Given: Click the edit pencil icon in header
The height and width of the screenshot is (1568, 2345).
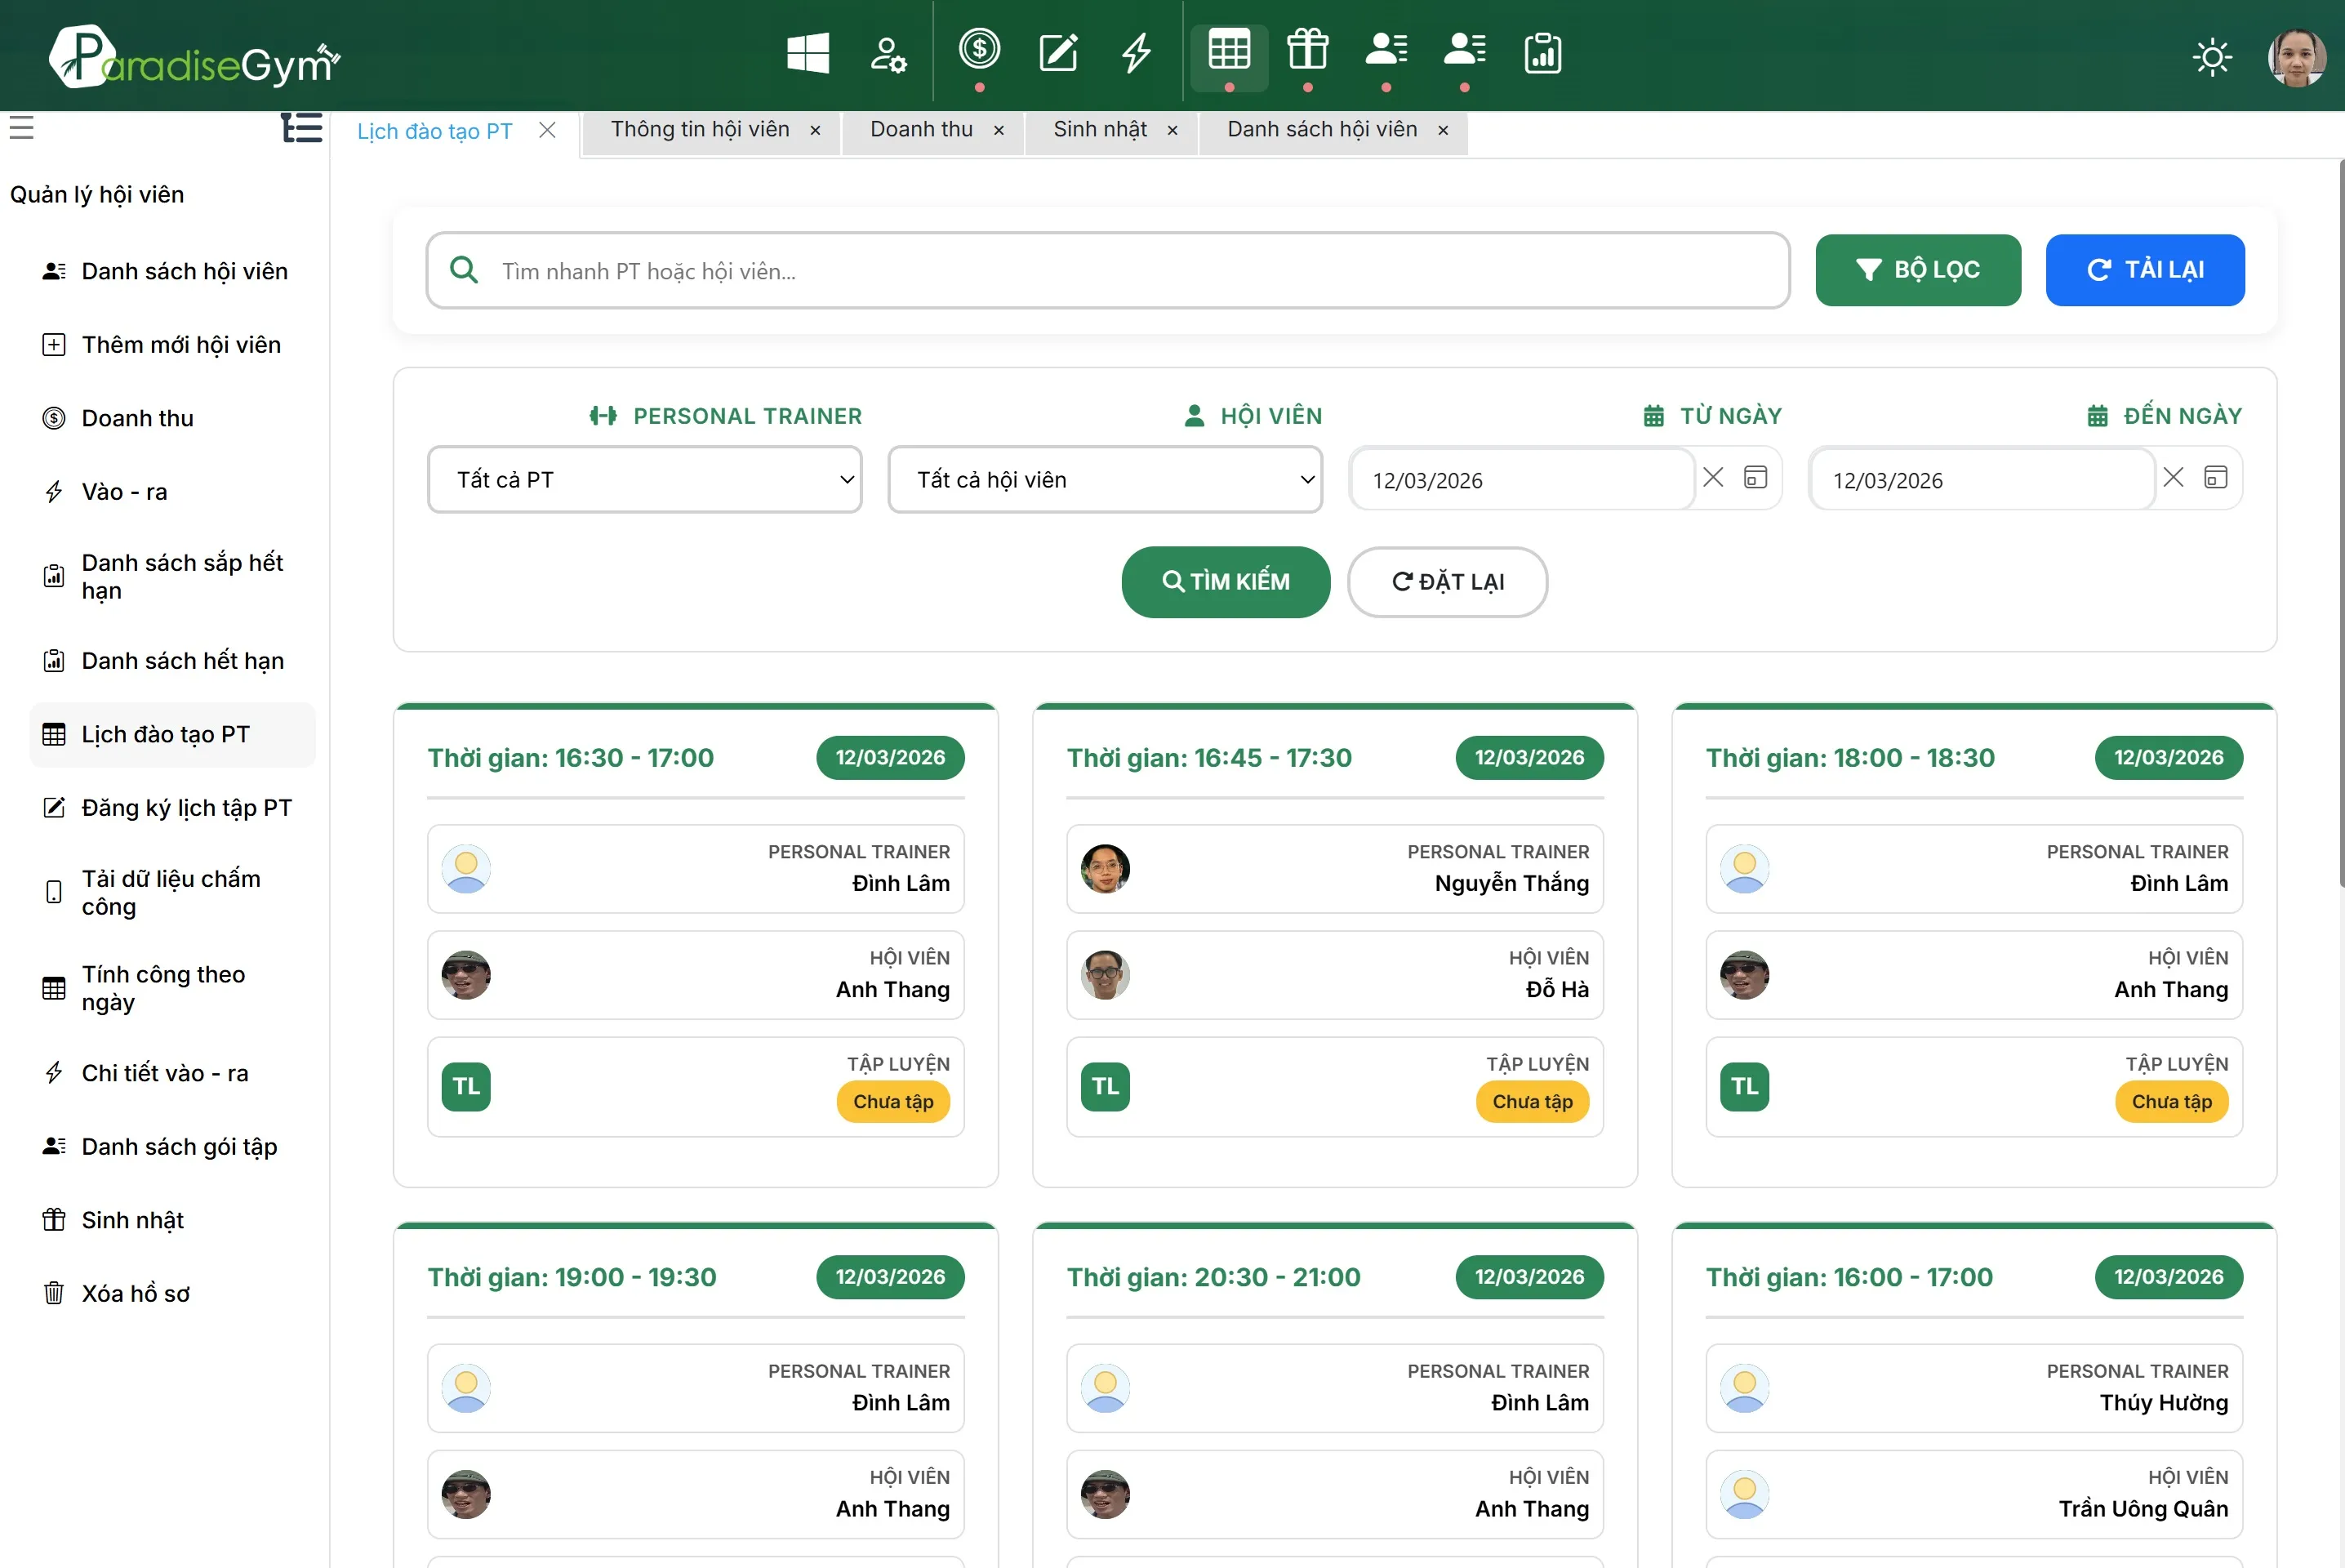Looking at the screenshot, I should [x=1058, y=53].
